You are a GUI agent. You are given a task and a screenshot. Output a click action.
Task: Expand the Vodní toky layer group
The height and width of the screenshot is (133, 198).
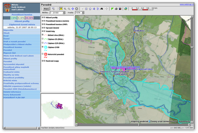pyautogui.click(x=45, y=31)
